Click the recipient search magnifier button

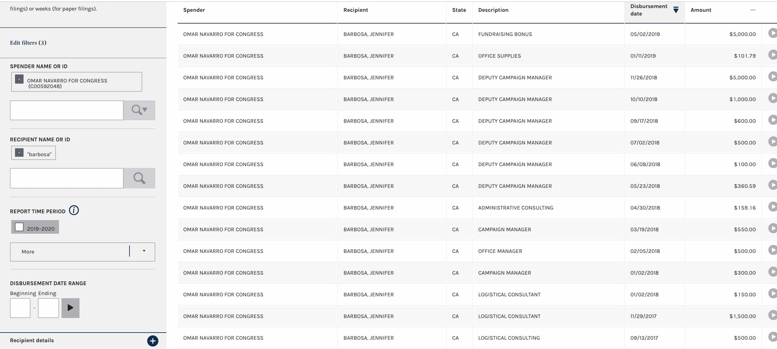139,178
